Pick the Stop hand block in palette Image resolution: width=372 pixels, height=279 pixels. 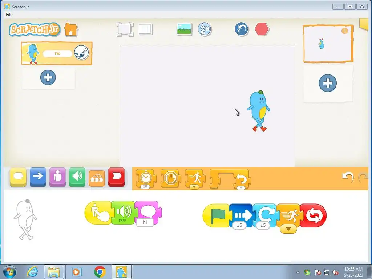[170, 178]
